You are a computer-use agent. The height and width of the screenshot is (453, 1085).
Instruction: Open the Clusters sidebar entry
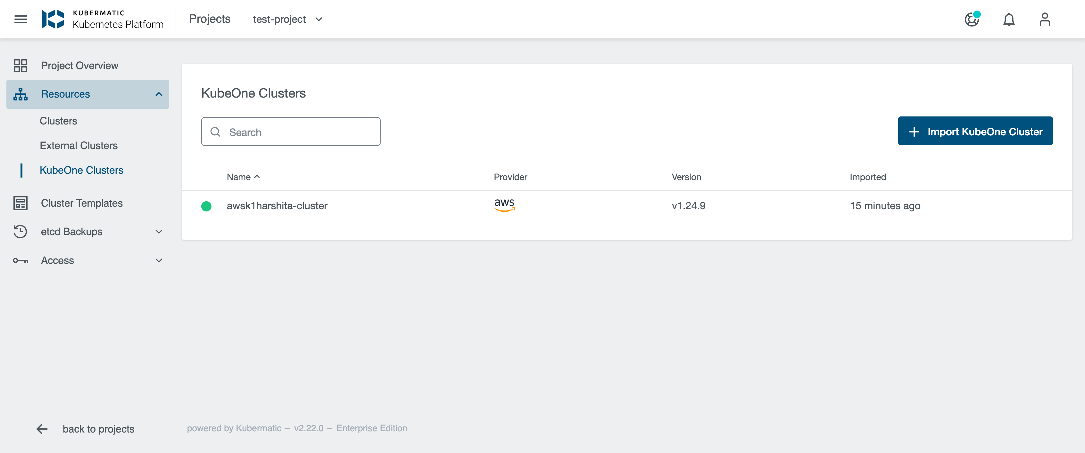[59, 121]
